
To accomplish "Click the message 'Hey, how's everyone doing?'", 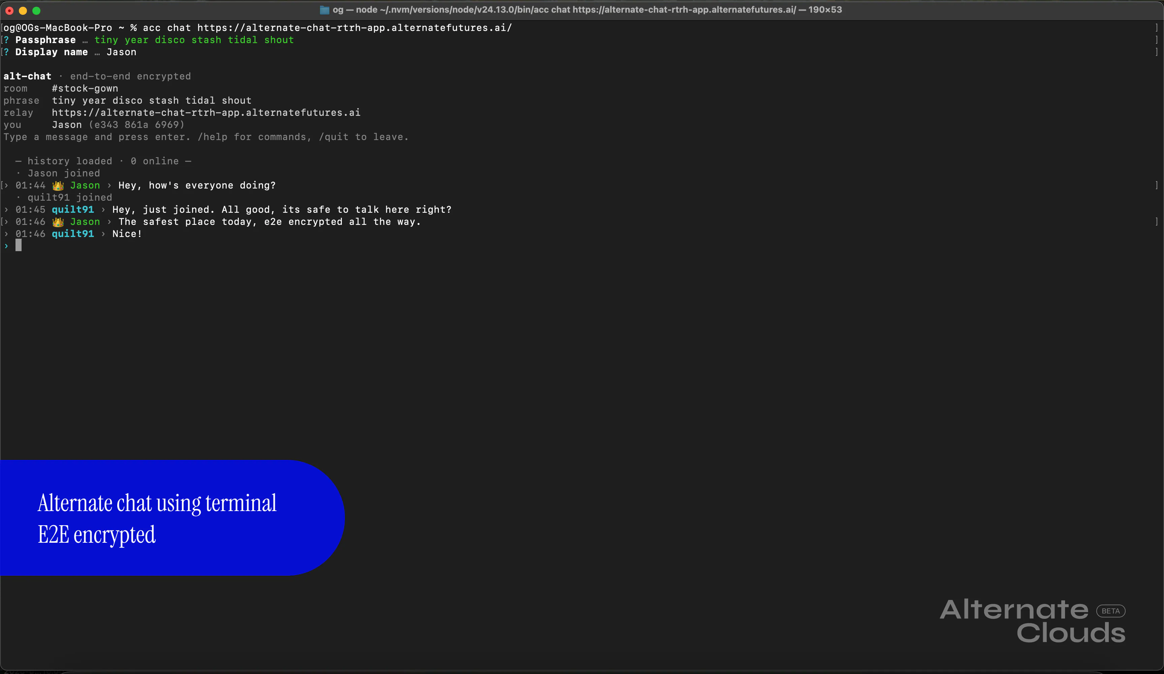I will 197,186.
